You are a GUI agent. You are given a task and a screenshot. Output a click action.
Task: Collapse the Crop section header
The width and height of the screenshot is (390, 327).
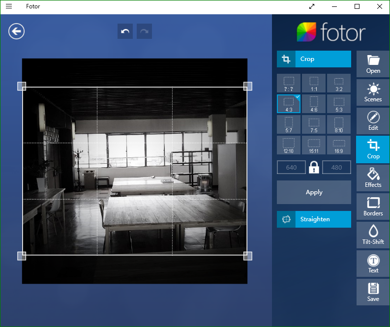coord(314,59)
